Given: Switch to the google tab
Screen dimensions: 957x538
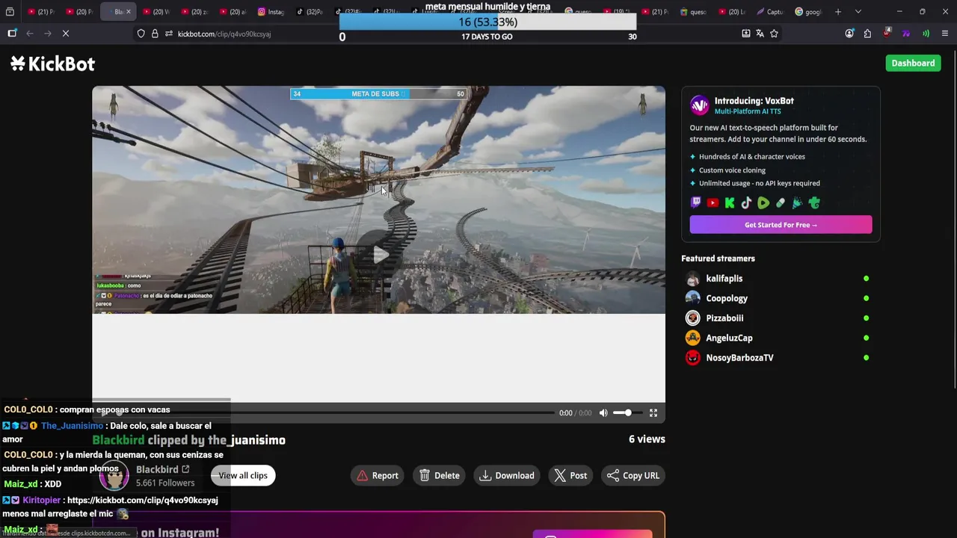Looking at the screenshot, I should pos(807,12).
